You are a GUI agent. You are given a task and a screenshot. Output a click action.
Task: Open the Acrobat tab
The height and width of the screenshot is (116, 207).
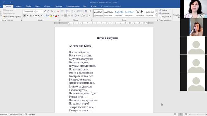(x=93, y=6)
